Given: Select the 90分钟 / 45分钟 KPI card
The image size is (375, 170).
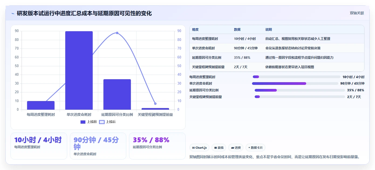Looking at the screenshot, I should 98,146.
